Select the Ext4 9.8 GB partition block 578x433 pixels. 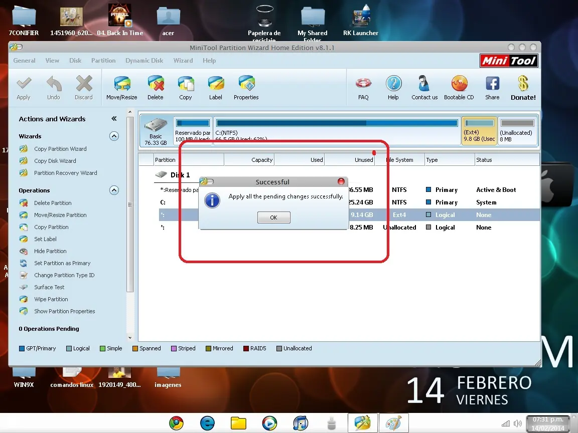click(x=479, y=130)
